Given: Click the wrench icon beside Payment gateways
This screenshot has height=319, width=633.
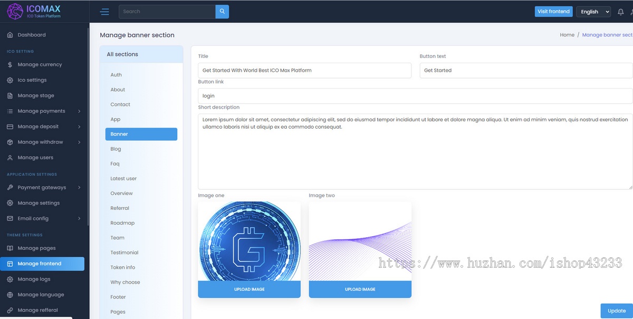Looking at the screenshot, I should [10, 188].
